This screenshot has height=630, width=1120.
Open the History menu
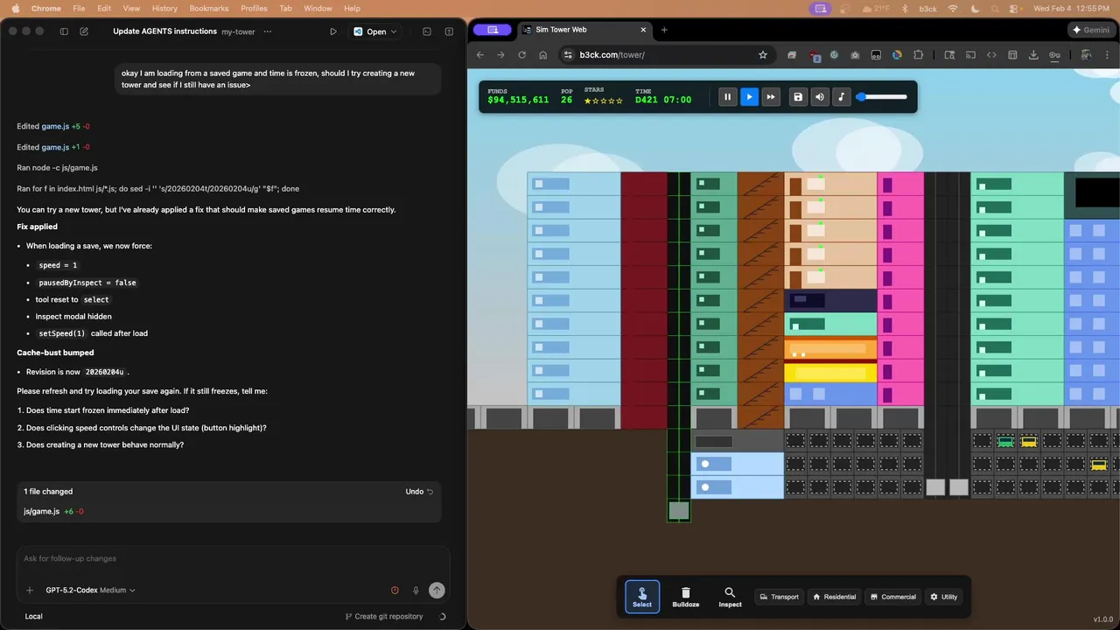point(164,8)
